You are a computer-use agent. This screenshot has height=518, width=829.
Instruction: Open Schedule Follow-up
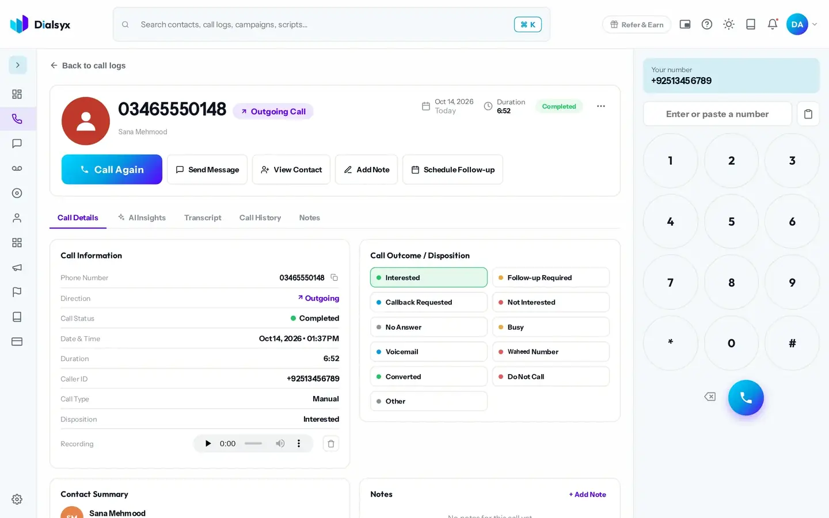[452, 169]
